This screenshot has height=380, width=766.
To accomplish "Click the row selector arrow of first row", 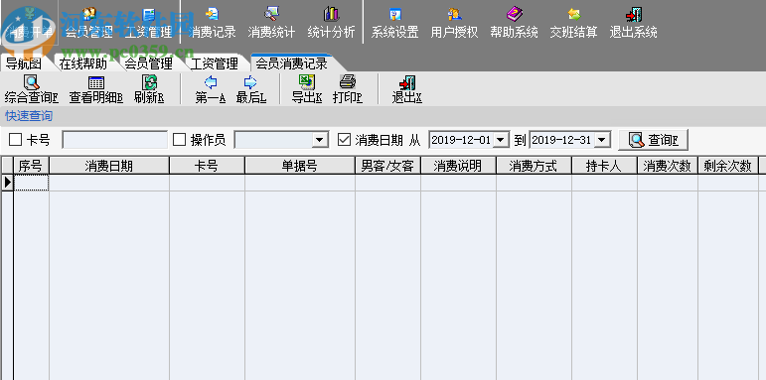I will (7, 183).
